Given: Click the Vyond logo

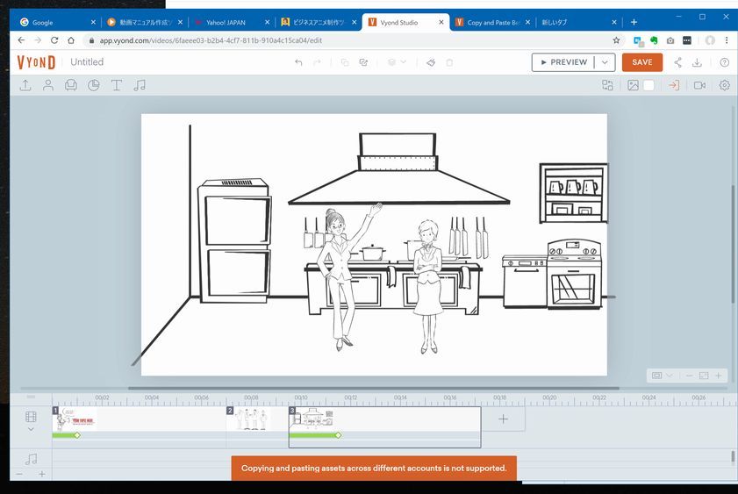Looking at the screenshot, I should click(x=36, y=62).
